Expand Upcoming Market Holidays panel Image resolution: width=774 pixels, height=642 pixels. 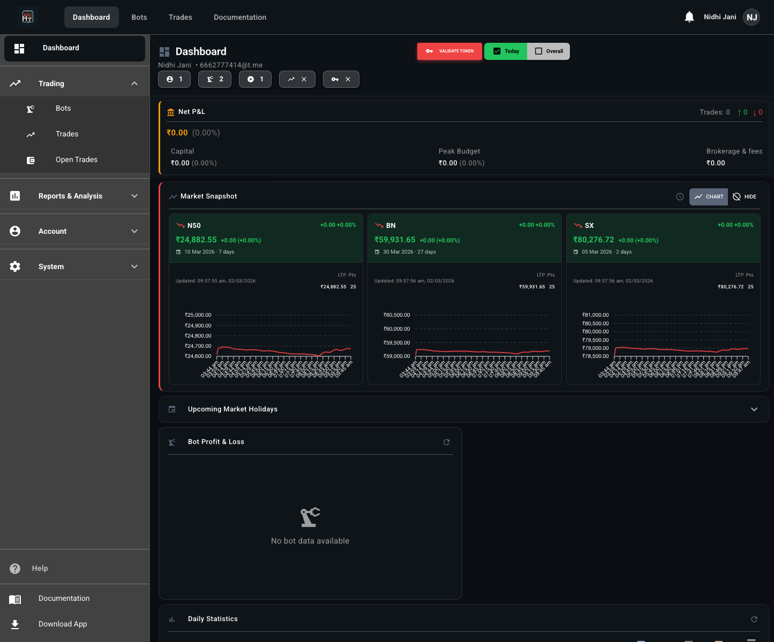tap(754, 409)
